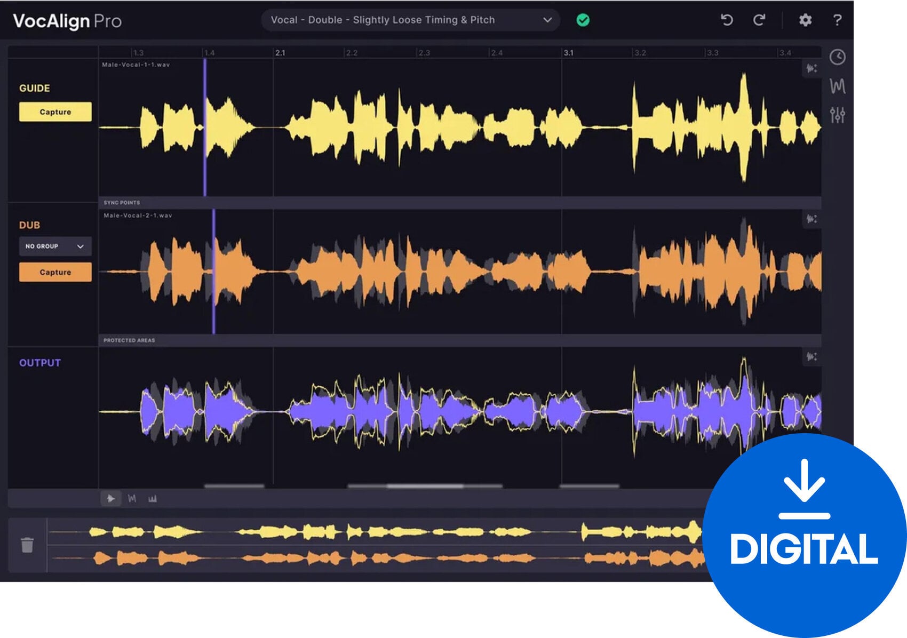Expand the NO GROUP dropdown
Viewport: 907px width, 638px height.
pos(55,246)
